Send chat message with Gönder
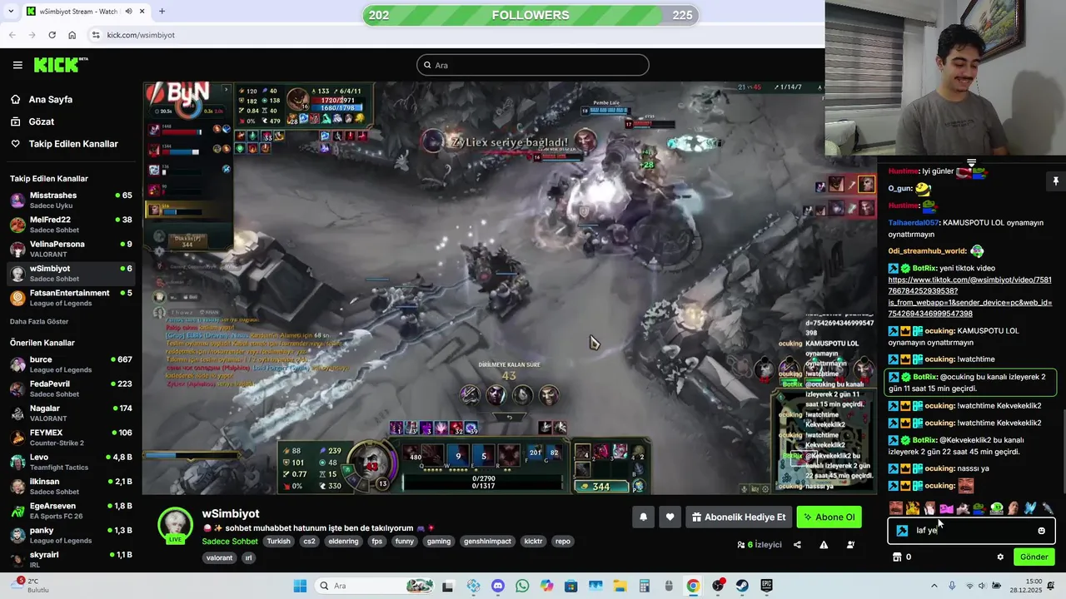This screenshot has height=599, width=1066. point(1034,557)
